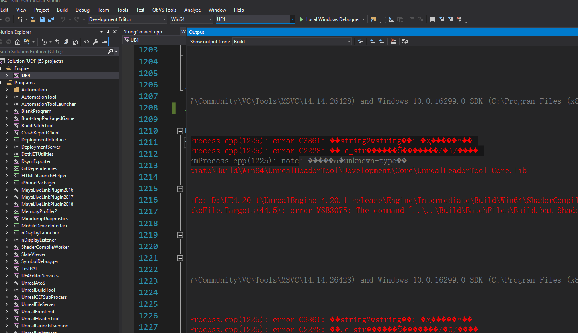The image size is (578, 333).
Task: Open the Project menu
Action: pos(41,10)
